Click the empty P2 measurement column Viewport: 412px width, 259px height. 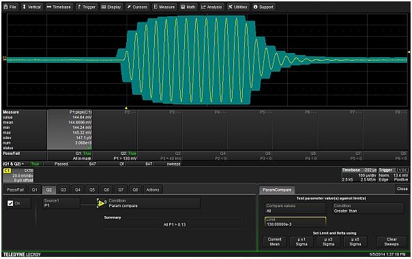pyautogui.click(x=115, y=130)
